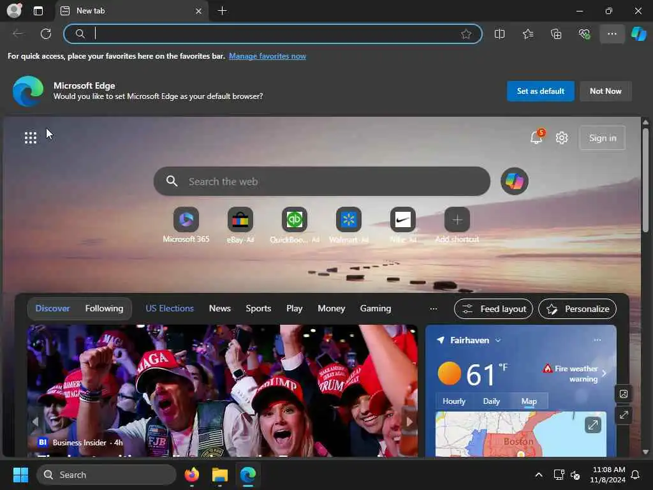Go to previous news carousel story
The height and width of the screenshot is (490, 653).
tap(36, 422)
